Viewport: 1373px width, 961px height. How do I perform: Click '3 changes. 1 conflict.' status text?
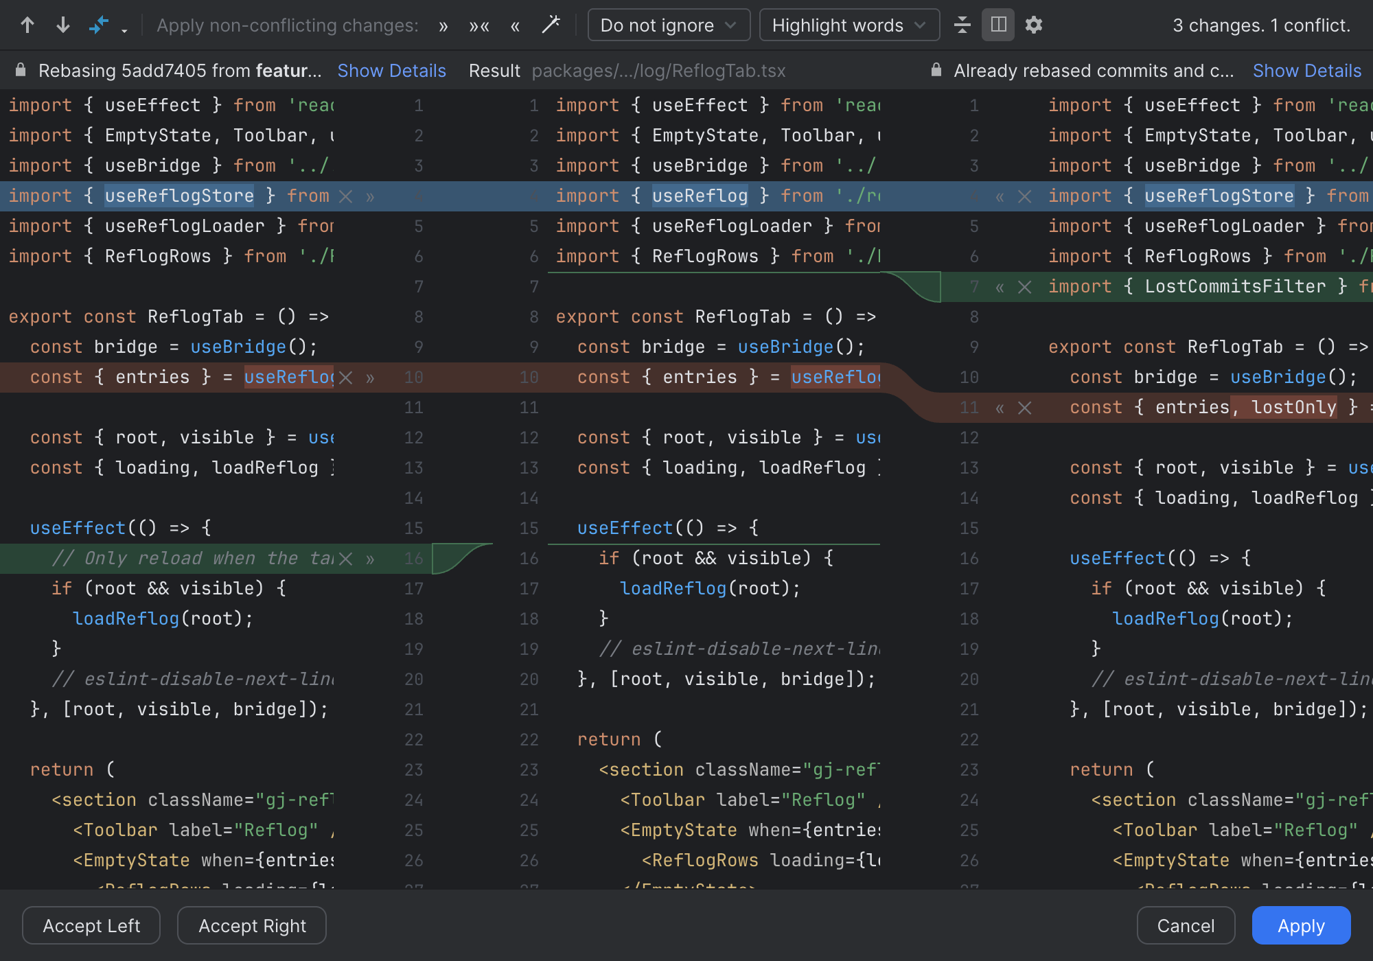(1261, 25)
